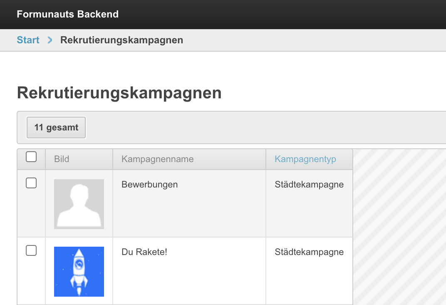Click Städtekampagne in the Bewerbungen row

tap(309, 185)
